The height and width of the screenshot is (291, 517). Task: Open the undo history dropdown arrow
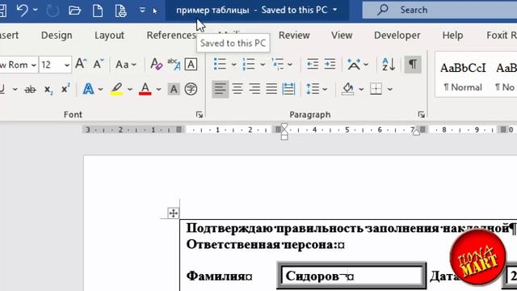(36, 11)
